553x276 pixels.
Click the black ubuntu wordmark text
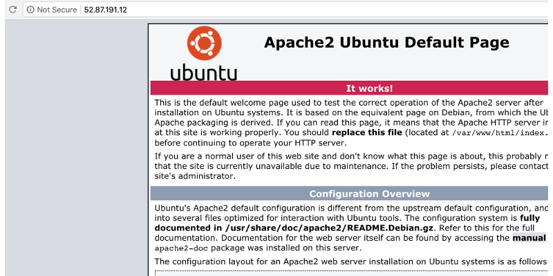click(x=203, y=72)
